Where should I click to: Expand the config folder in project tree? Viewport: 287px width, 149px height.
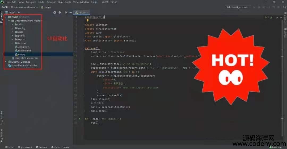pyautogui.click(x=12, y=28)
